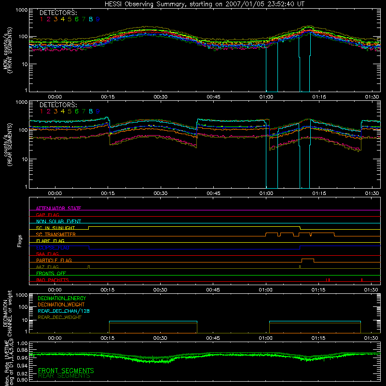
Task: Click the DECIMATION_ENERGY legend entry
Action: tap(62, 298)
